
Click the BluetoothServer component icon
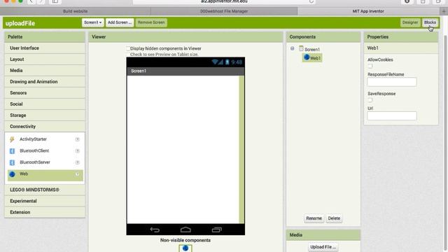click(x=12, y=162)
